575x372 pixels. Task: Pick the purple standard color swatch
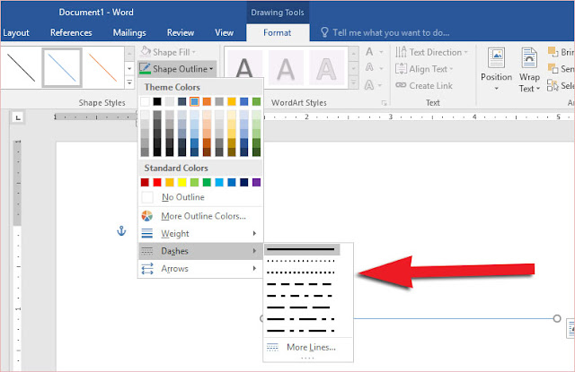click(257, 182)
